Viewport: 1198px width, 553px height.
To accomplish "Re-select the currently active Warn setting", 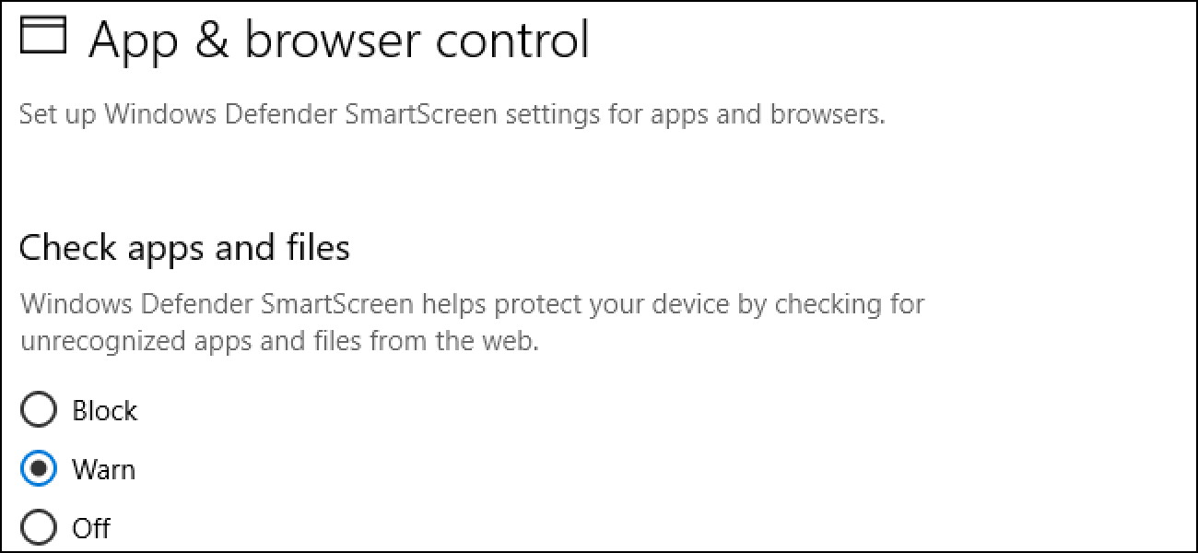I will coord(39,468).
